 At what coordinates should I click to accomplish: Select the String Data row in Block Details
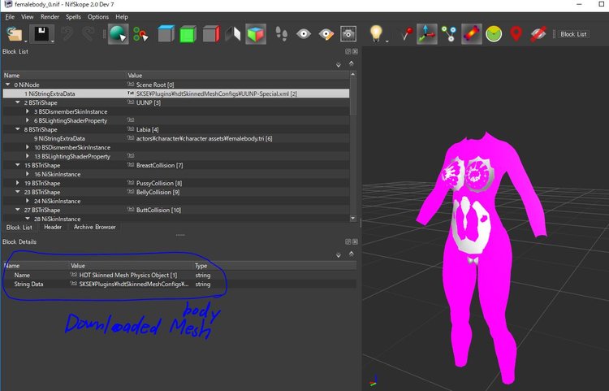[x=179, y=285]
